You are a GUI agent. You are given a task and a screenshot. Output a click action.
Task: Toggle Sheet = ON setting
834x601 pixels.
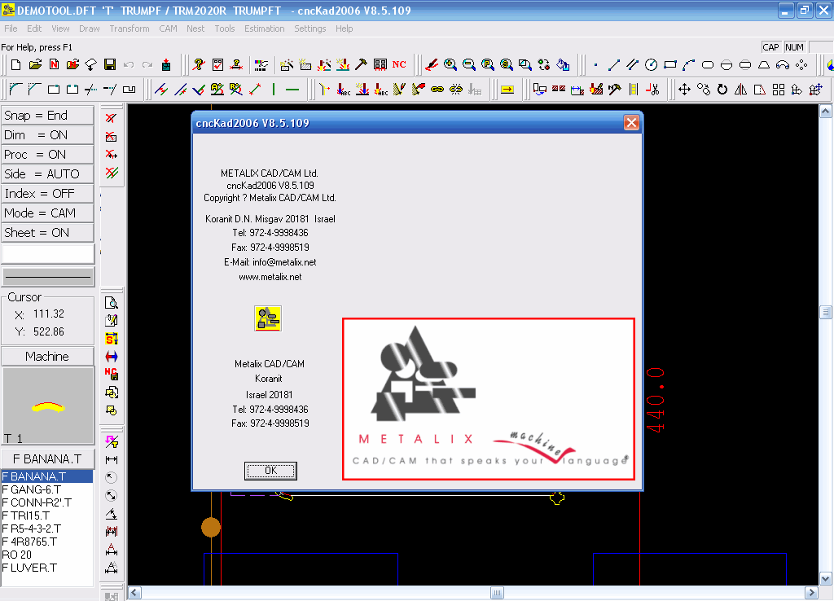coord(47,232)
